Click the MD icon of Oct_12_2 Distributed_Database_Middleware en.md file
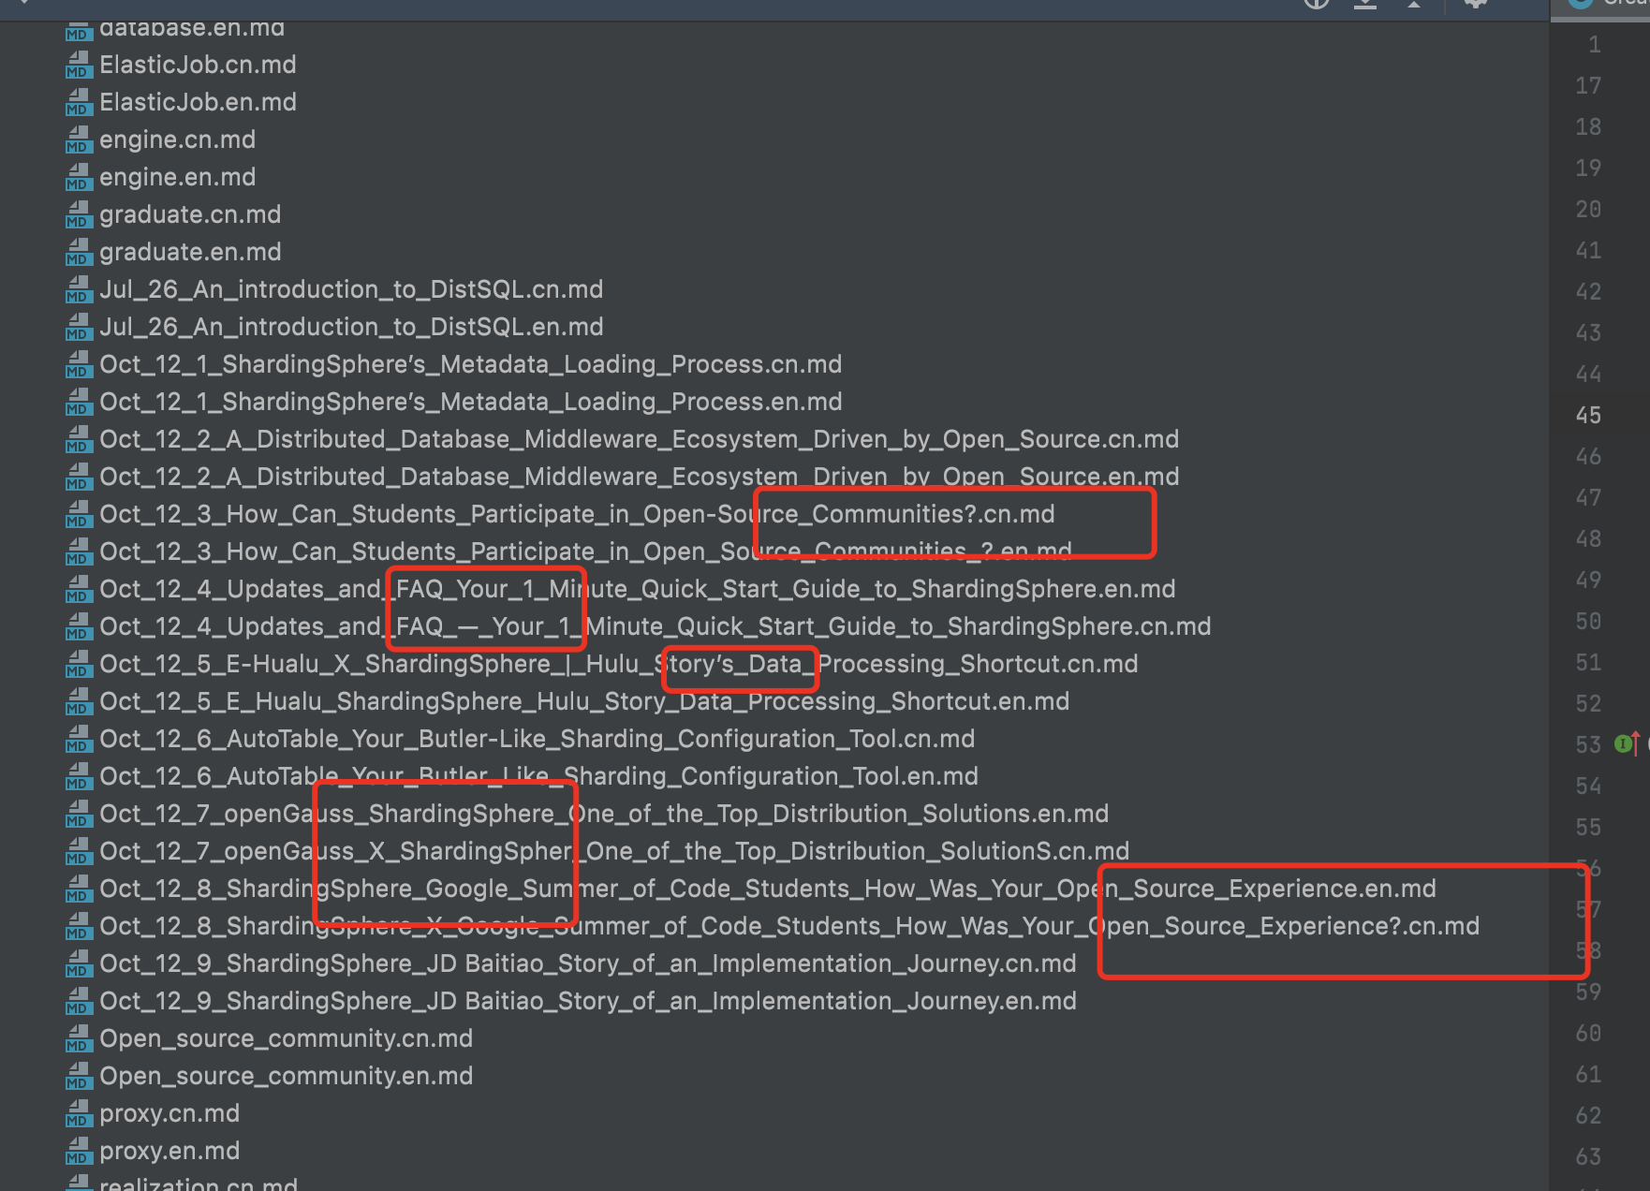1650x1191 pixels. 79,477
